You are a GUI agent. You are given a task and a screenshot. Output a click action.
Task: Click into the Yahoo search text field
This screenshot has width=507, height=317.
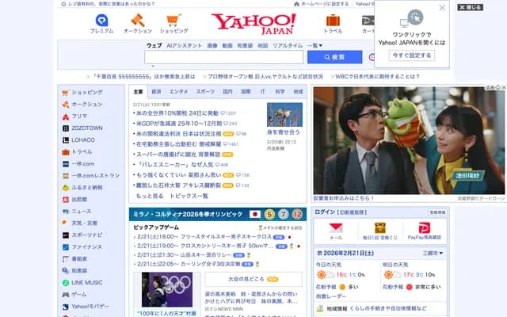pyautogui.click(x=223, y=57)
